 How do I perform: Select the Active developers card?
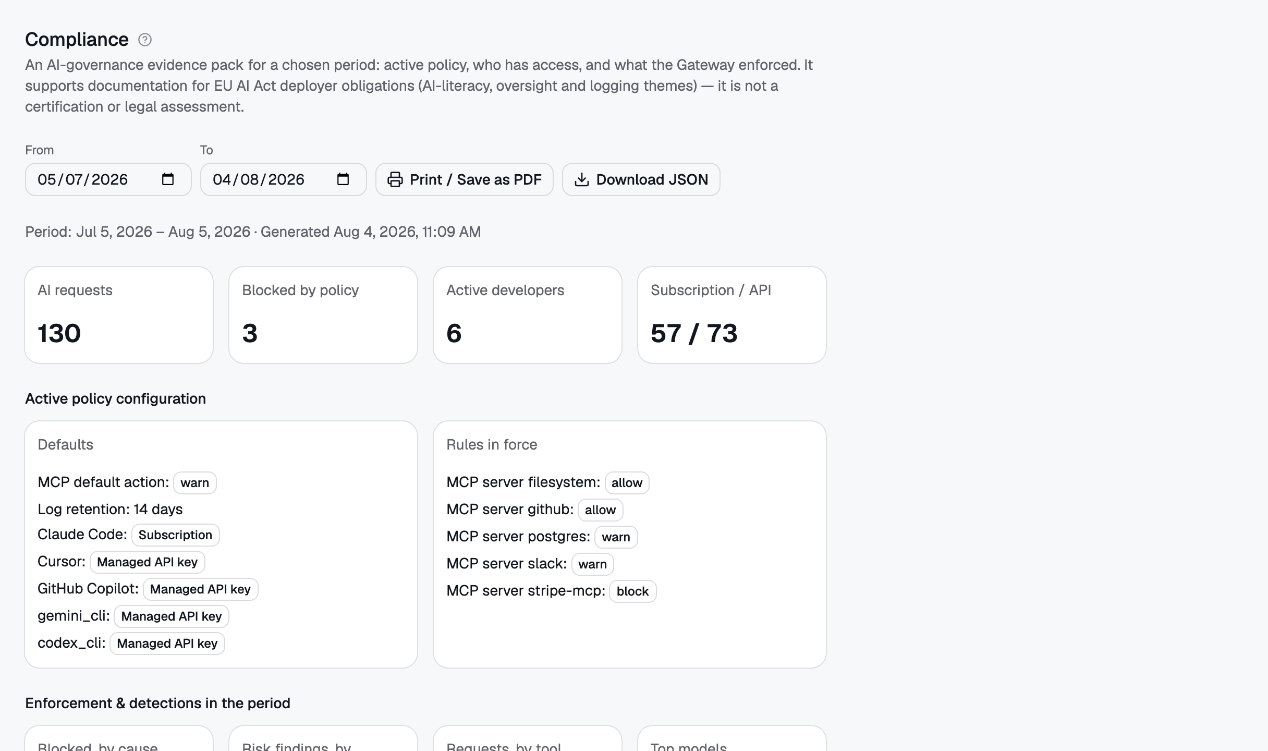tap(528, 315)
